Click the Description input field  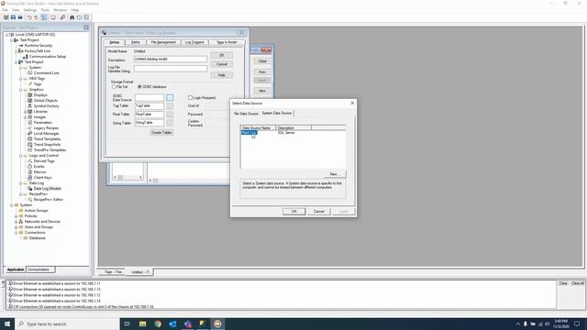pos(171,59)
